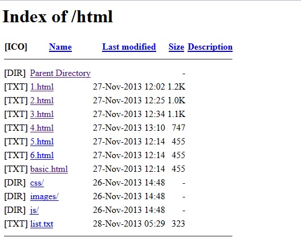Select the 455 size in 5.html row

pyautogui.click(x=178, y=142)
